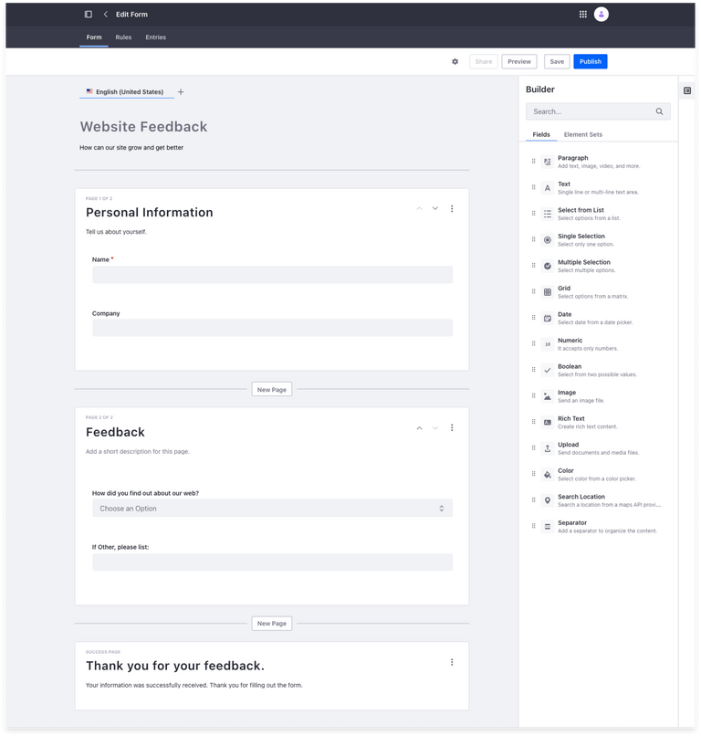Open the form settings gear icon
701x736 pixels.
(x=455, y=61)
